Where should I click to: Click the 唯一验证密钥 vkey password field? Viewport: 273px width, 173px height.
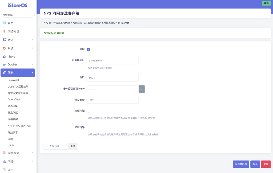click(x=113, y=89)
